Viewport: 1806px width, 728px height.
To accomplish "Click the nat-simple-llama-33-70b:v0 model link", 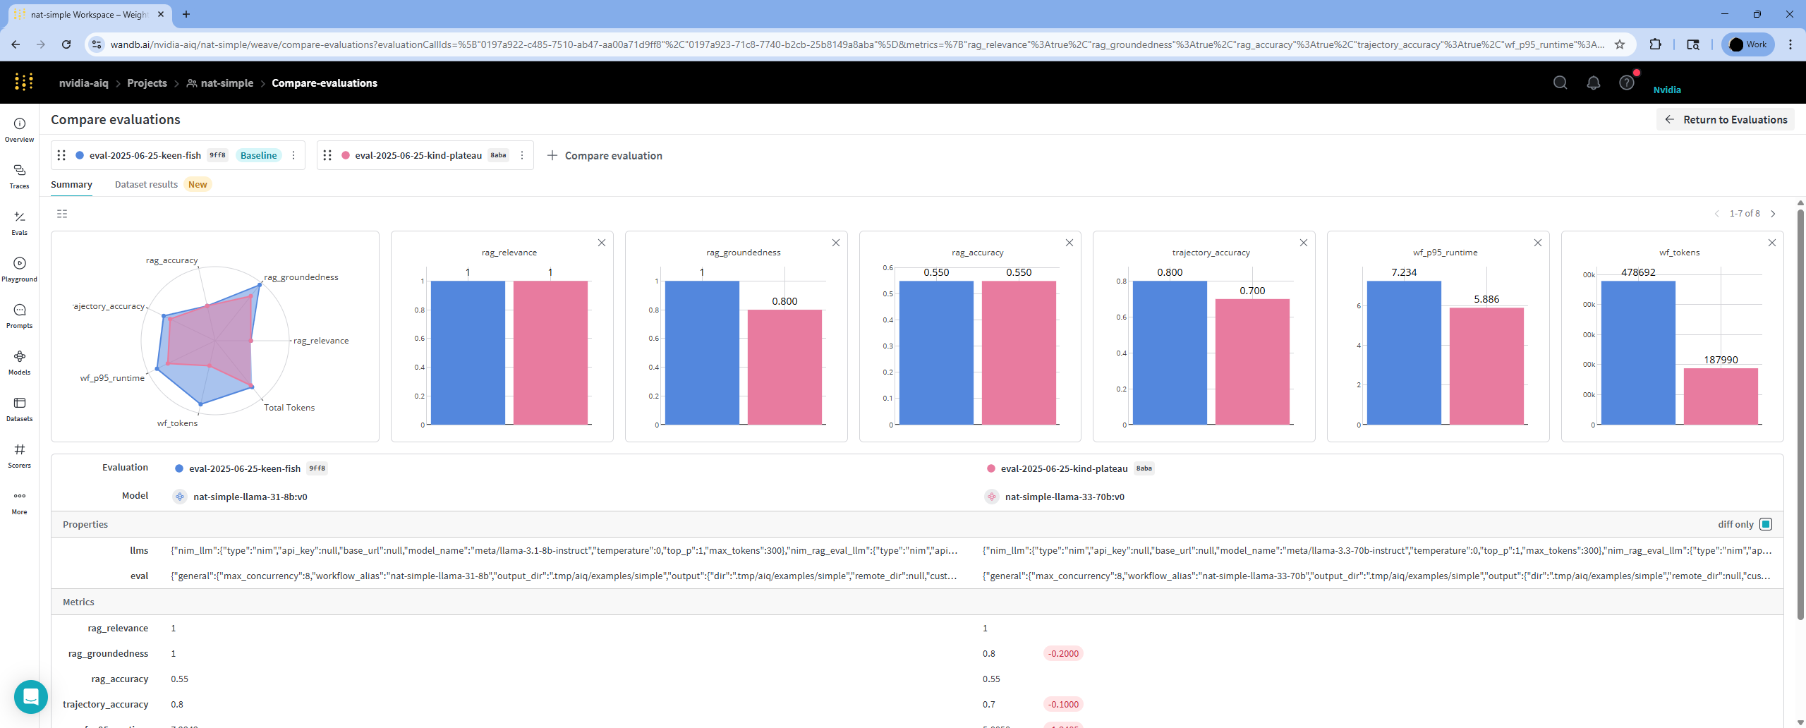I will (x=1064, y=497).
